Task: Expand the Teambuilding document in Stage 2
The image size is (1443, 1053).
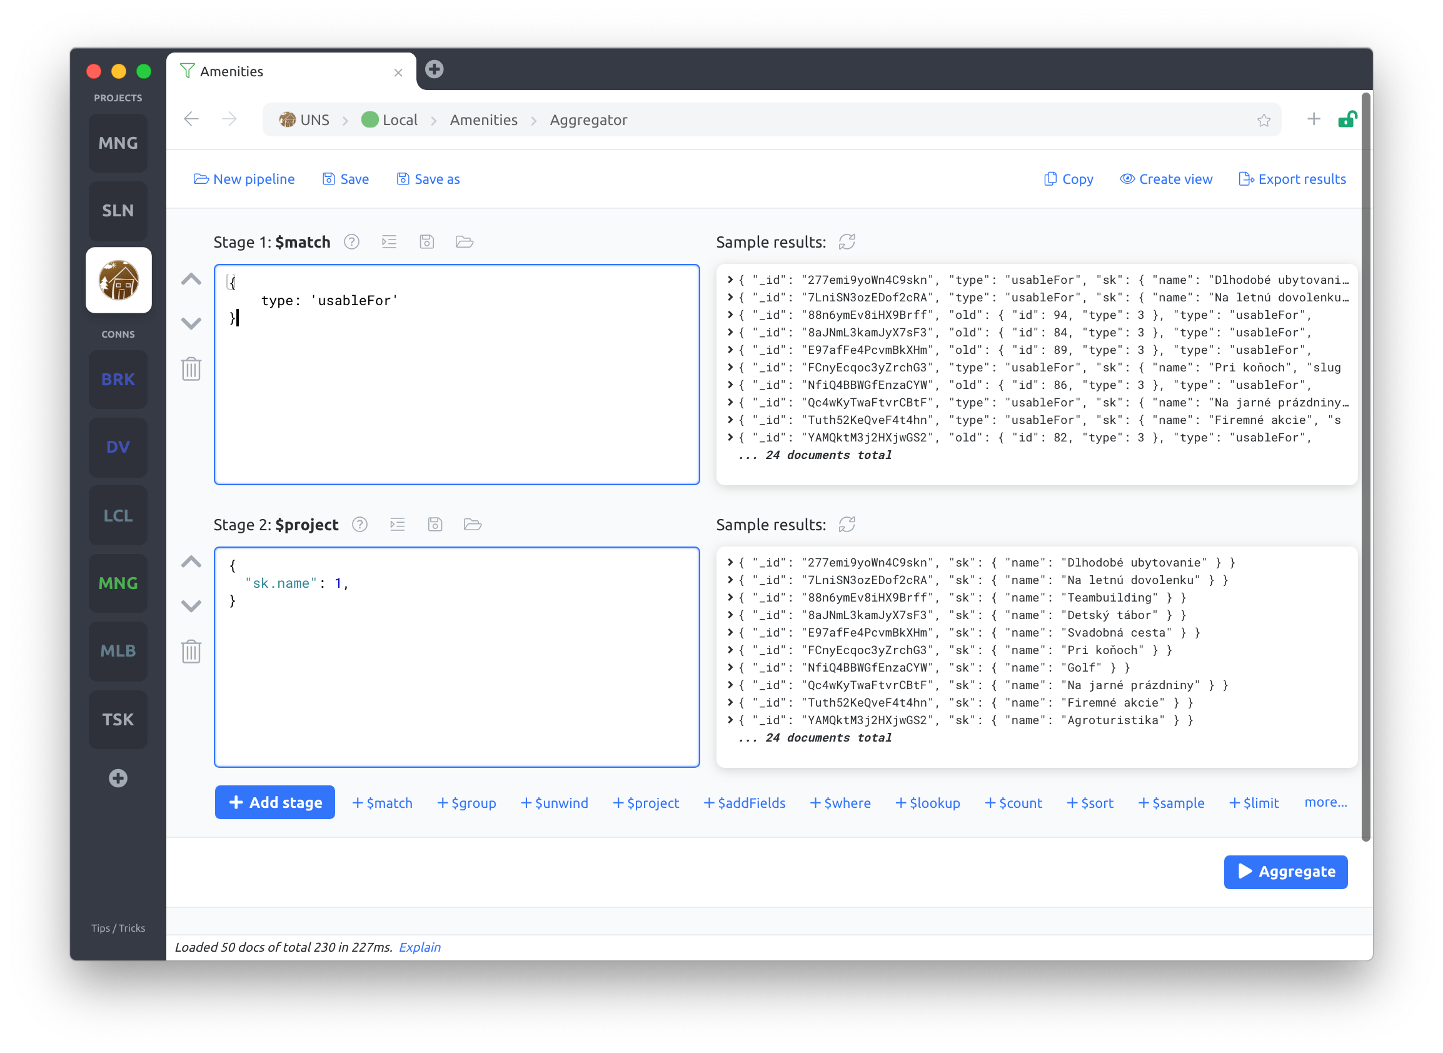Action: [730, 598]
